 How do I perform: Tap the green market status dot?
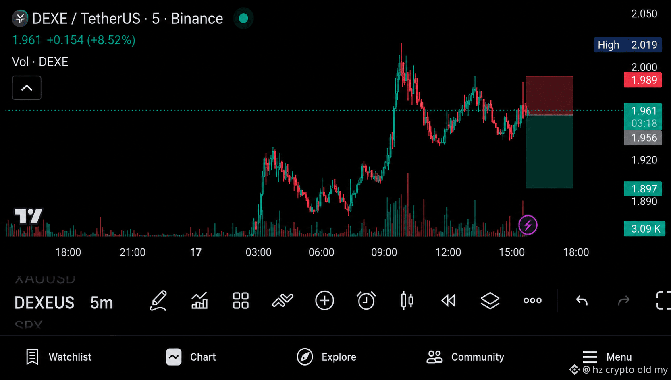pos(243,19)
